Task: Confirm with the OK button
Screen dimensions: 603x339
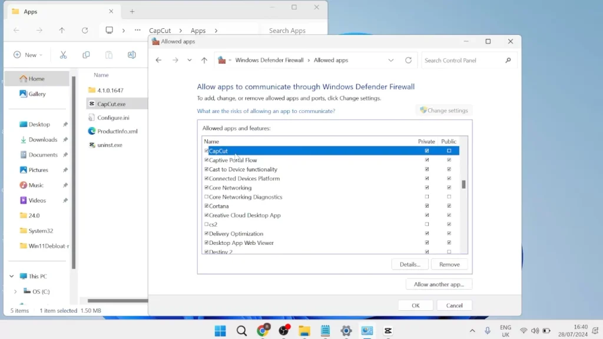Action: point(415,305)
